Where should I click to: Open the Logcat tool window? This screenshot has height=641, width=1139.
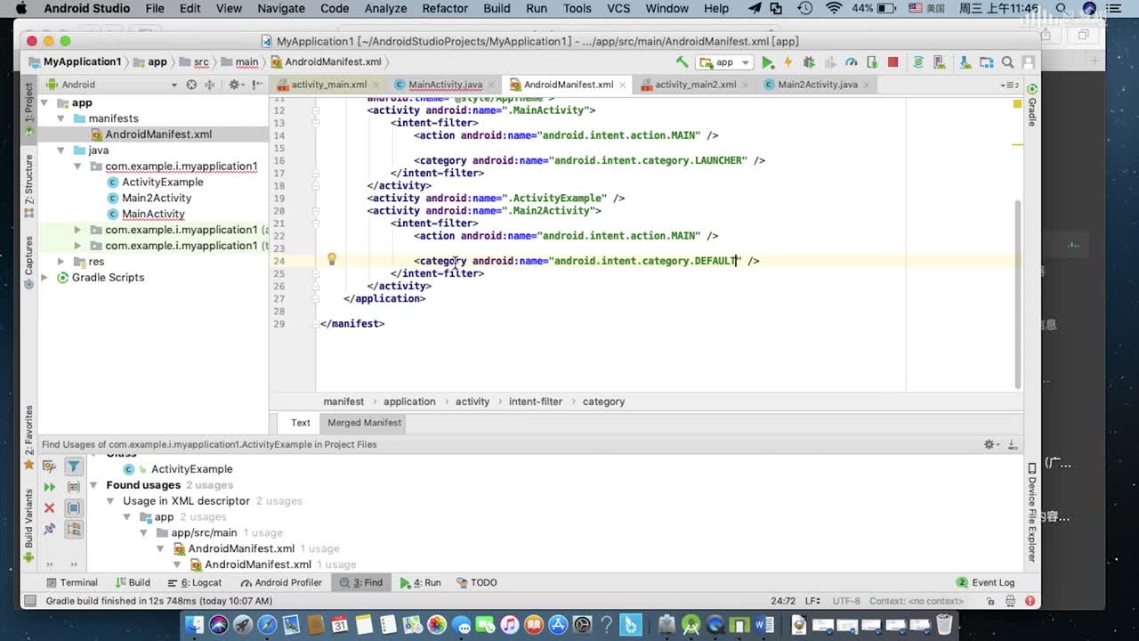point(194,582)
